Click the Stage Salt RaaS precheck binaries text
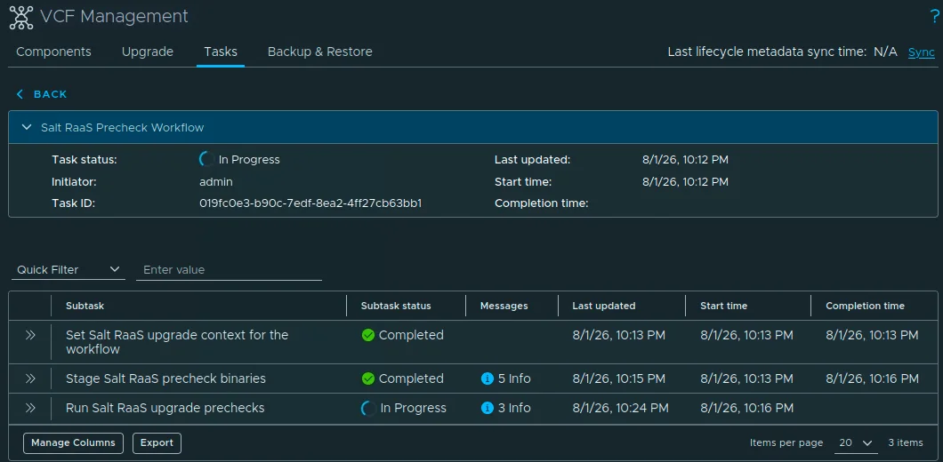 coord(166,378)
